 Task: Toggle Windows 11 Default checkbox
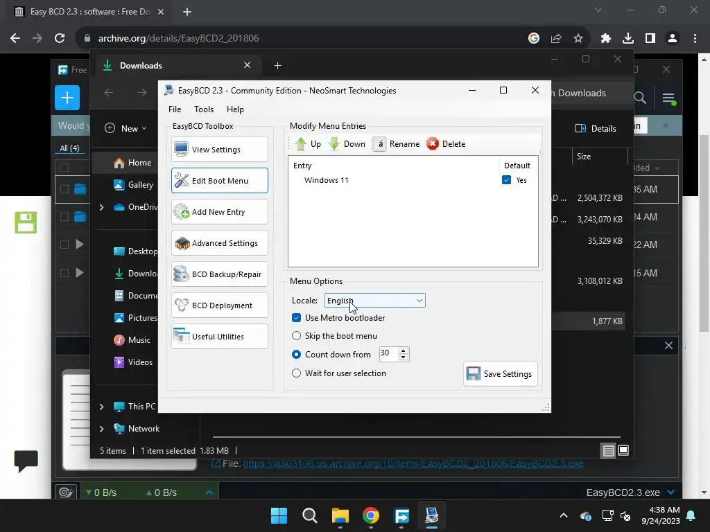[506, 180]
